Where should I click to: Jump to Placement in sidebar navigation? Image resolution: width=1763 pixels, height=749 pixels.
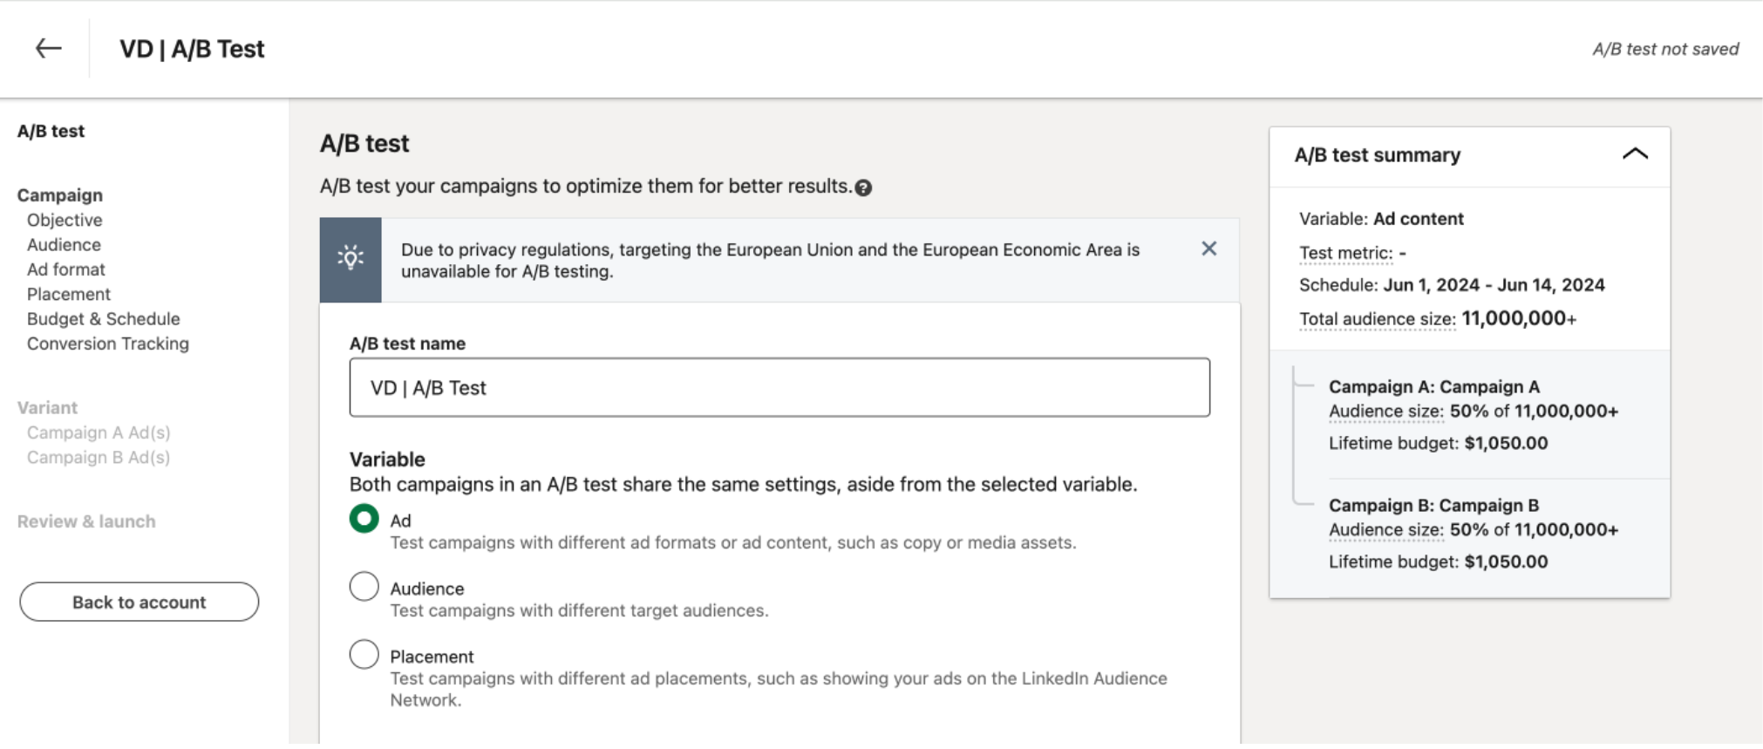pos(69,294)
